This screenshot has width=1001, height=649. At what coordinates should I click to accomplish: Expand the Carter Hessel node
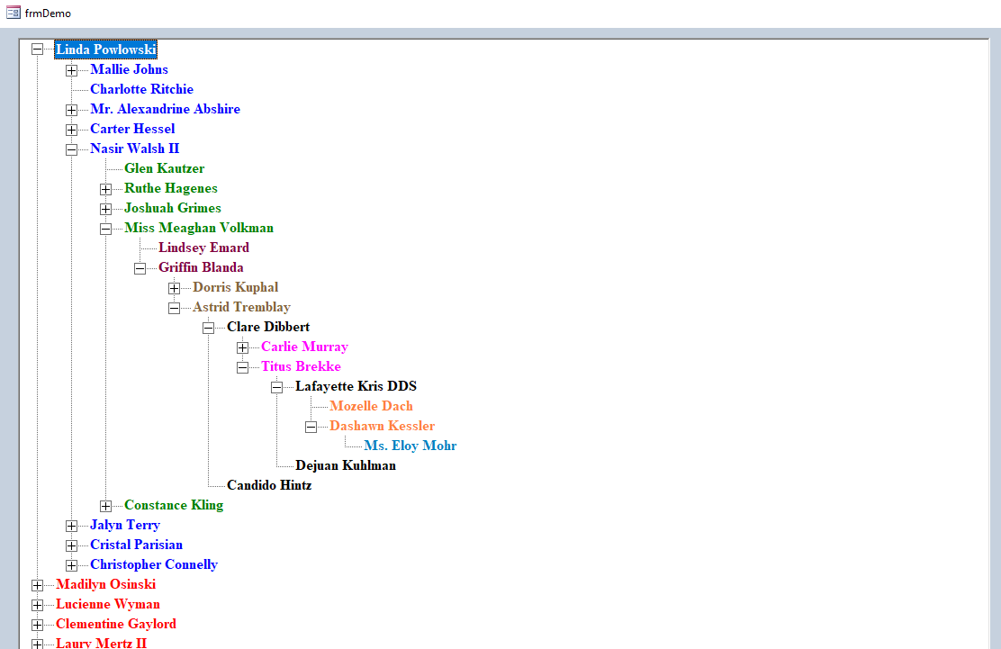[71, 130]
